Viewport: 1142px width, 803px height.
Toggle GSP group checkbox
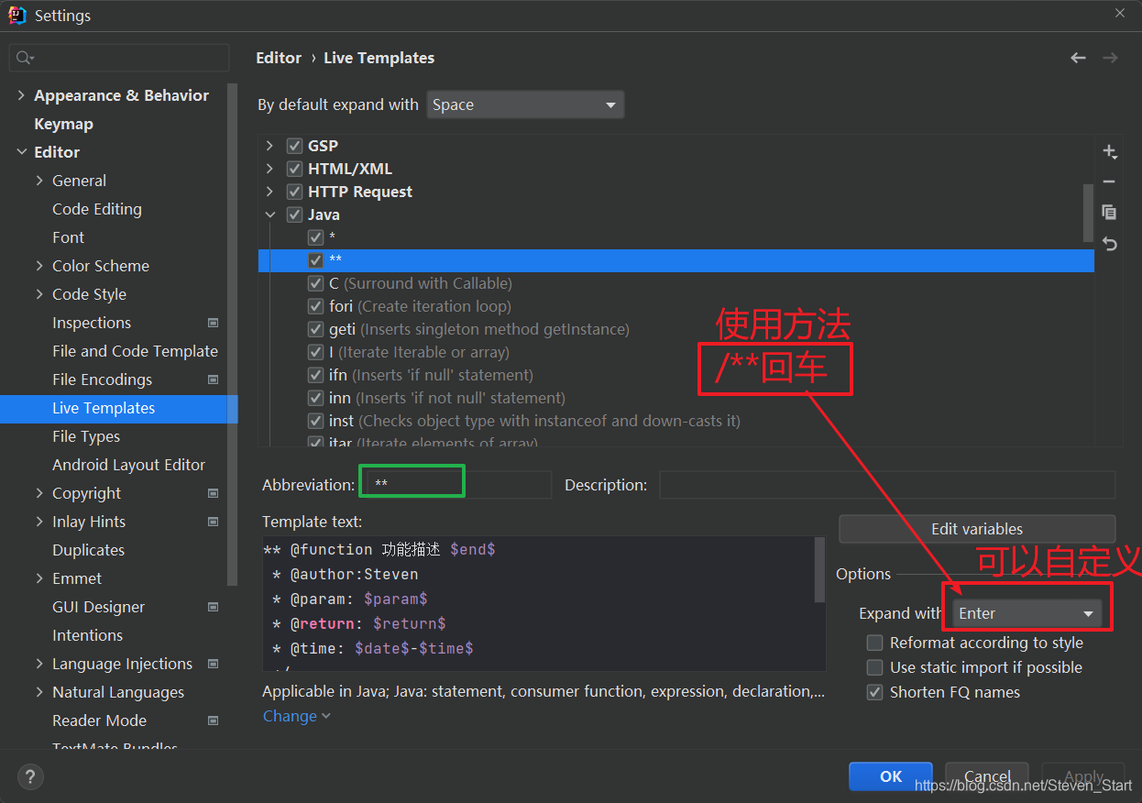294,146
